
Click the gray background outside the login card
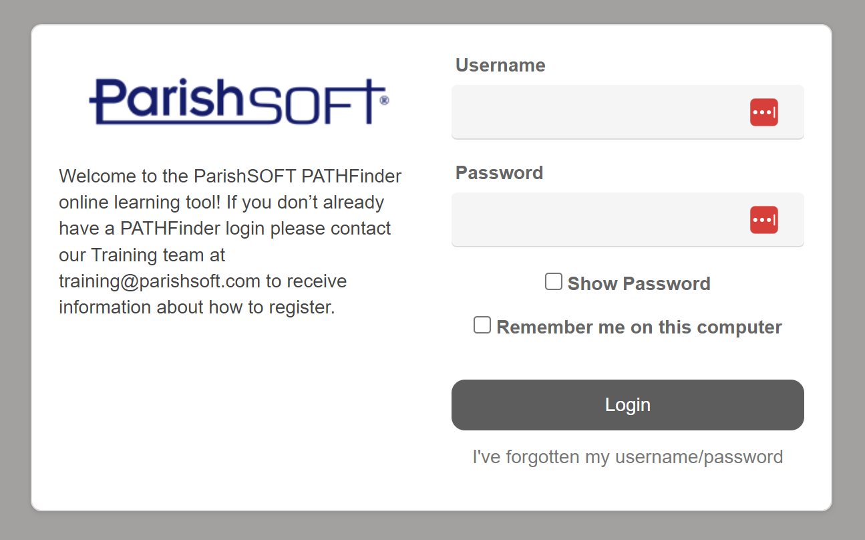pos(15,267)
